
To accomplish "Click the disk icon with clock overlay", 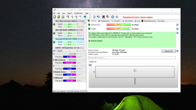I will [x=72, y=17].
